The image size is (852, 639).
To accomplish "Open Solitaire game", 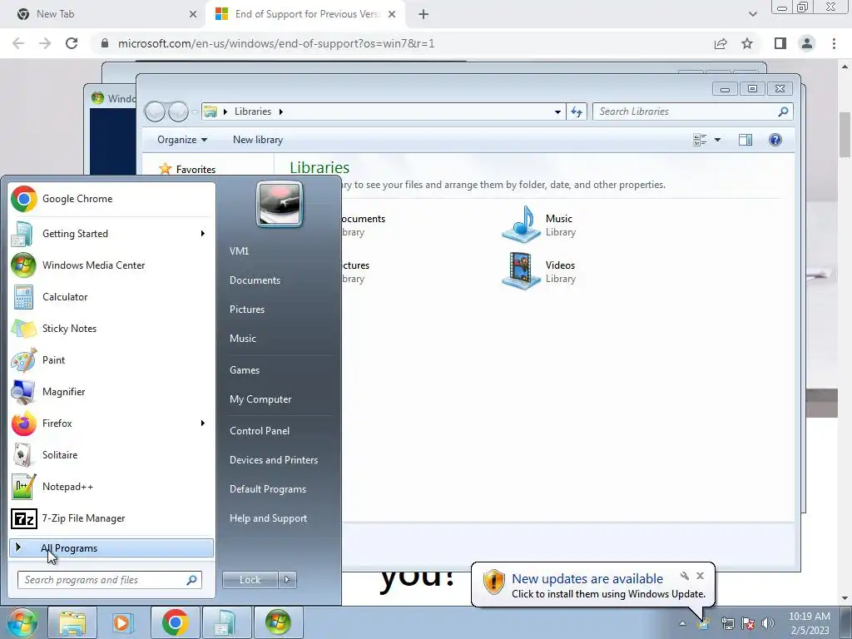I will (111, 455).
